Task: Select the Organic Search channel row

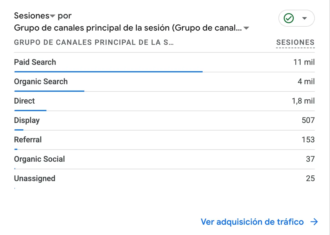Action: (164, 82)
